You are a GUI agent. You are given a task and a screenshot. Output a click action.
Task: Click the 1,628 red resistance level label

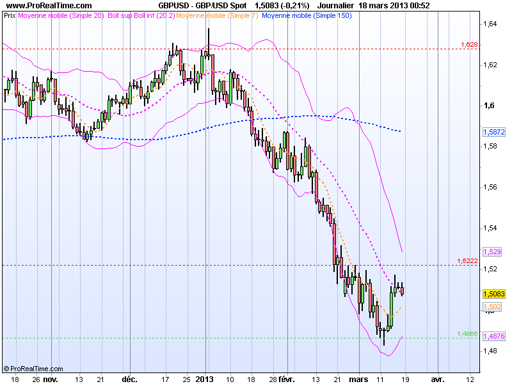coord(469,44)
